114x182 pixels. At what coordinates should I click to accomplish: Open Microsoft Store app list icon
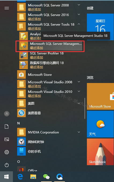coord(21,74)
